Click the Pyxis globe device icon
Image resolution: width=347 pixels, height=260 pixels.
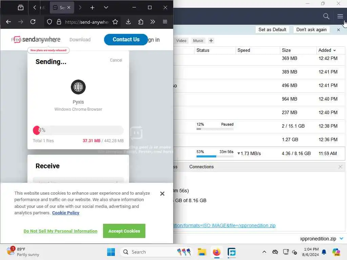pyautogui.click(x=78, y=87)
